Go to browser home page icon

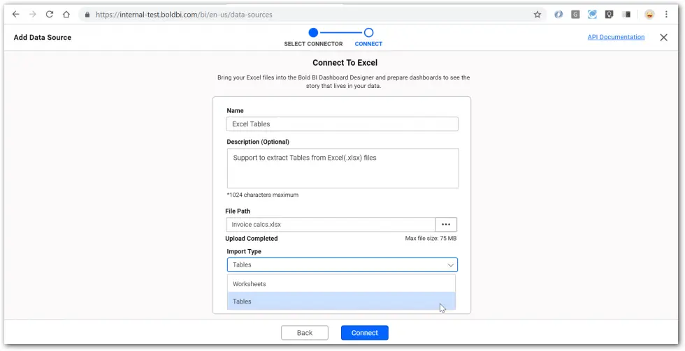66,14
